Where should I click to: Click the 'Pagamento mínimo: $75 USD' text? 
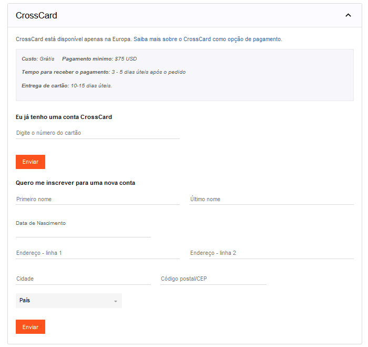[x=99, y=59]
